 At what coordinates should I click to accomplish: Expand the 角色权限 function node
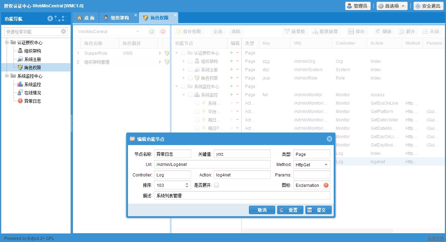tap(184, 78)
